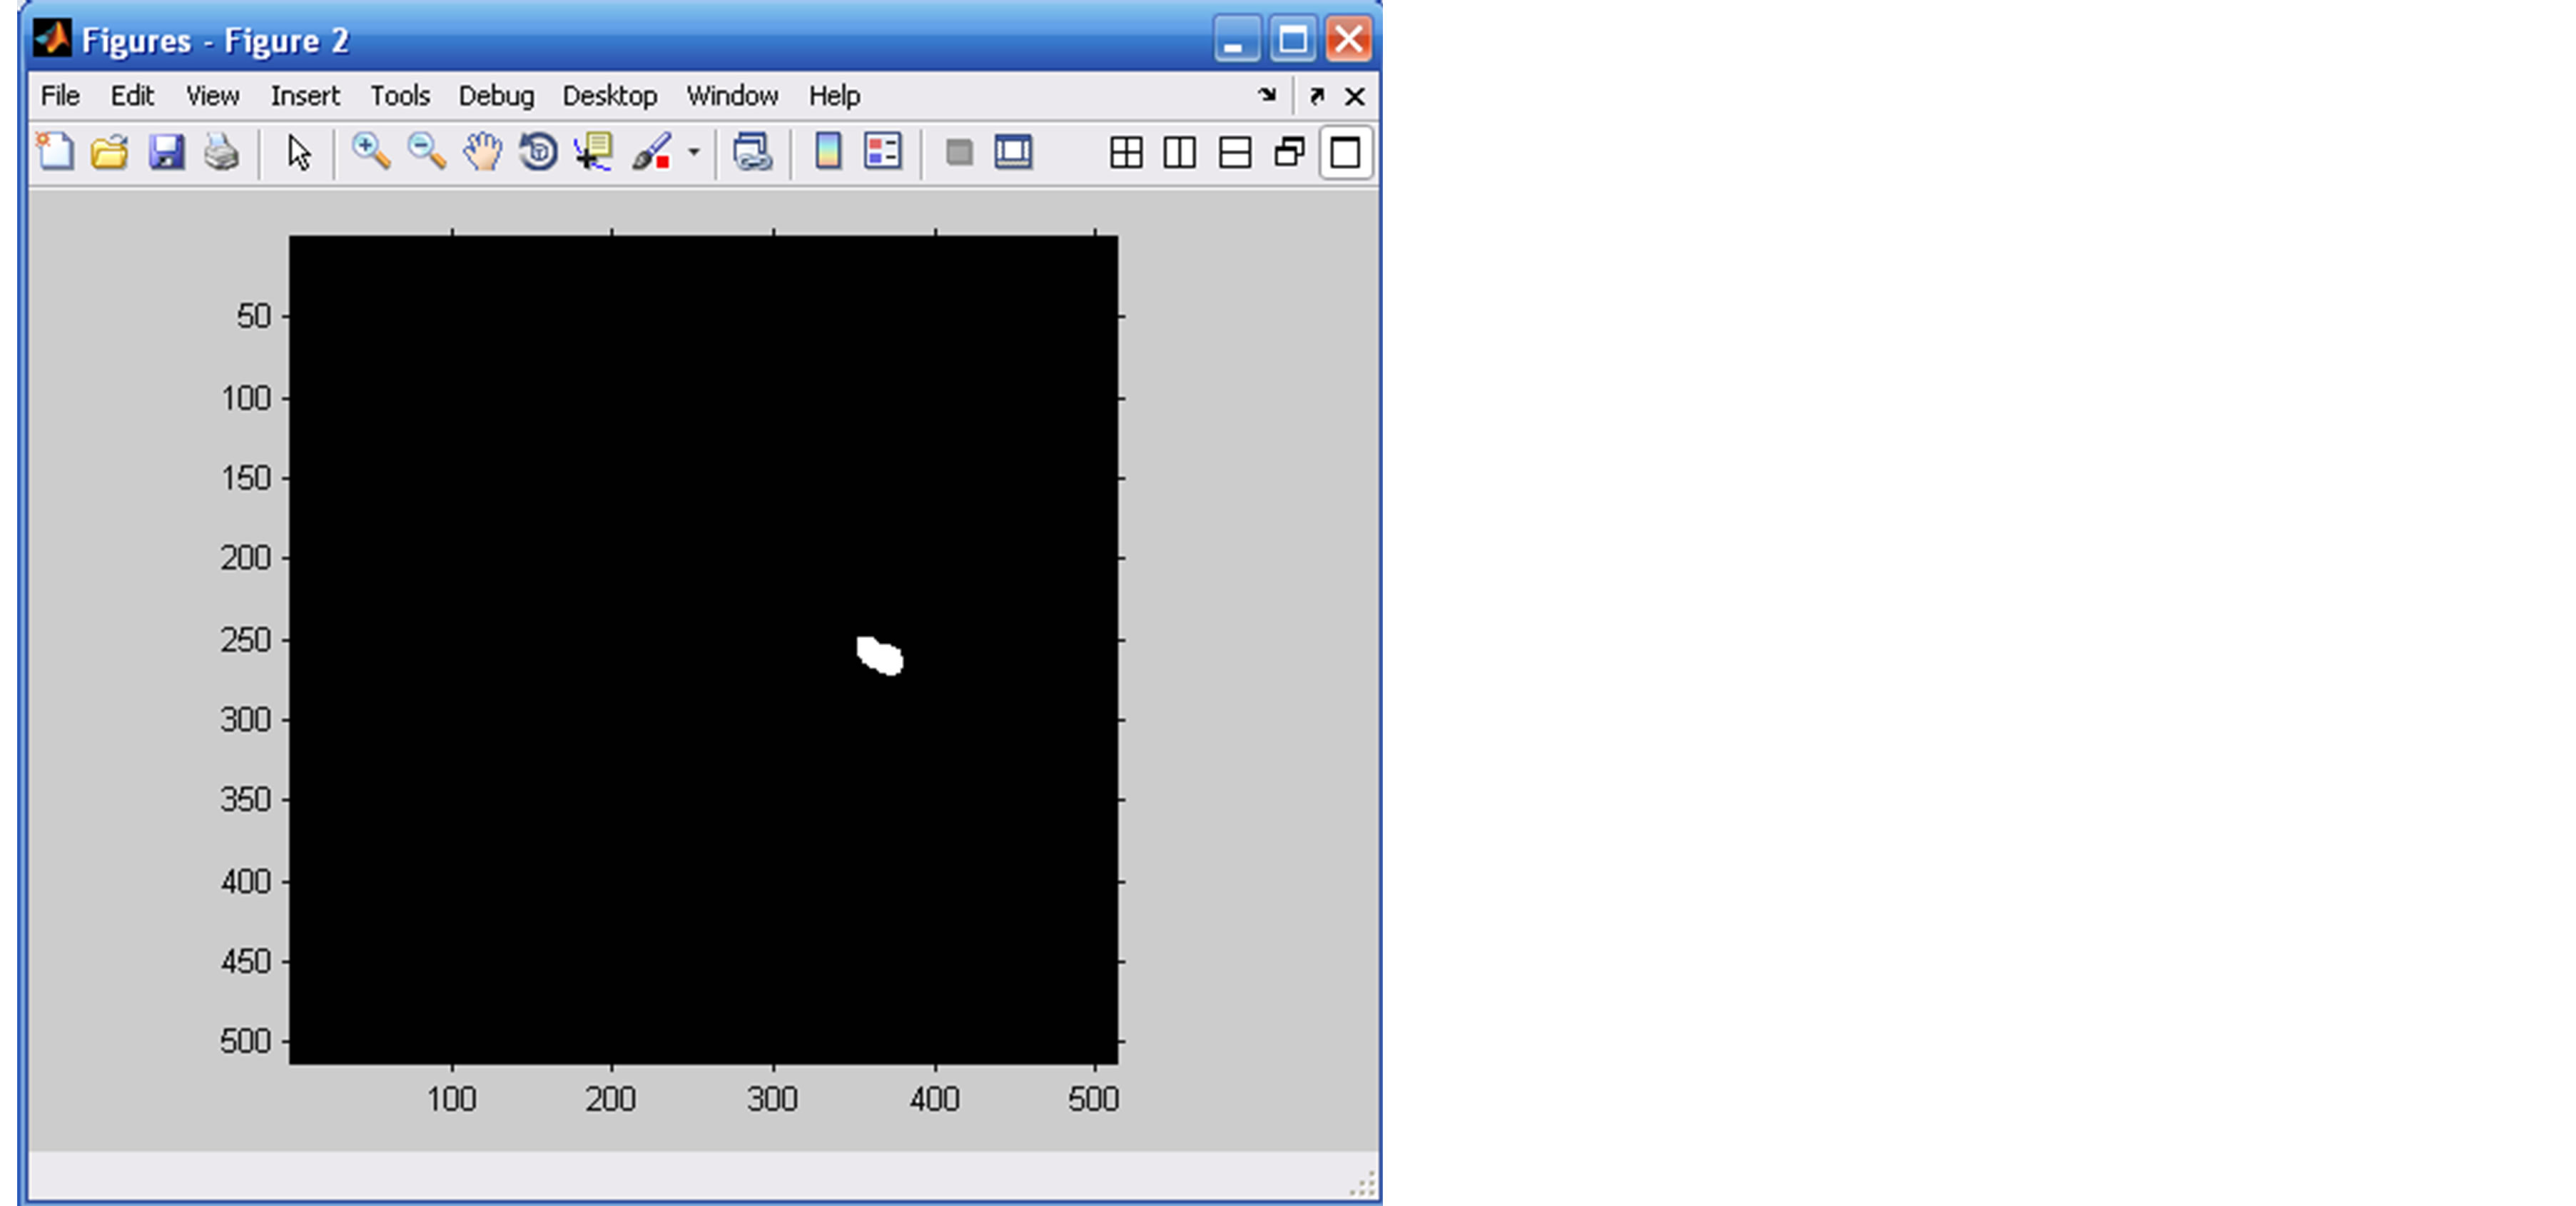Image resolution: width=2576 pixels, height=1206 pixels.
Task: Open the Desktop menu
Action: click(x=610, y=96)
